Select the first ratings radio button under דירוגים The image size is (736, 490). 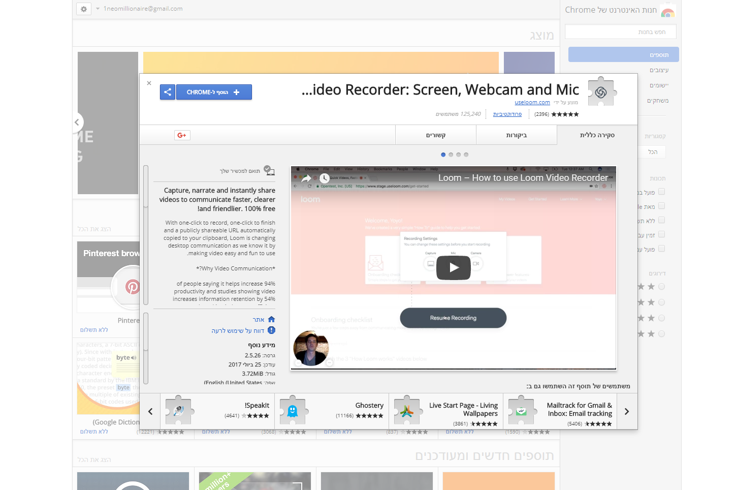(661, 287)
